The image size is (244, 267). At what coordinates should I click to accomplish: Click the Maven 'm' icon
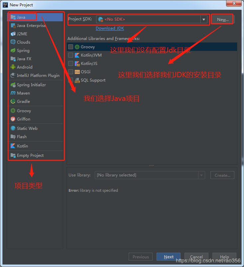click(x=13, y=93)
